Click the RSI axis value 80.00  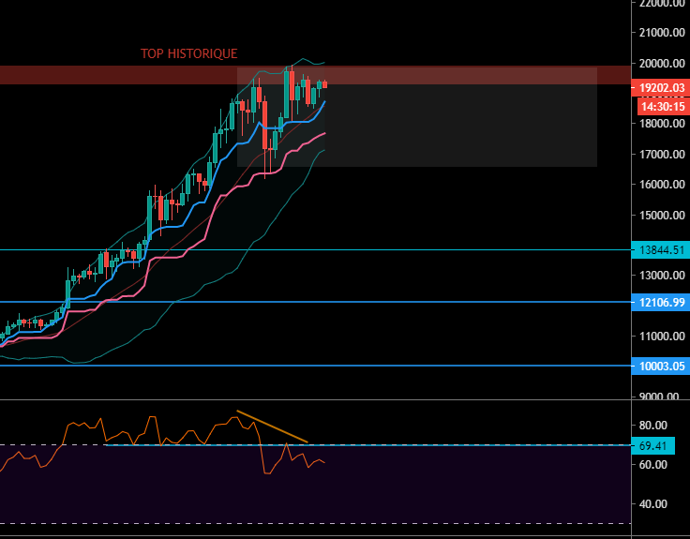tap(653, 426)
